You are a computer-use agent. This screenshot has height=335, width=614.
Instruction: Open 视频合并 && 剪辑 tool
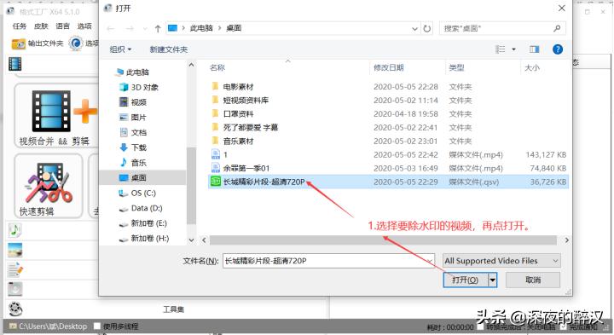[56, 116]
